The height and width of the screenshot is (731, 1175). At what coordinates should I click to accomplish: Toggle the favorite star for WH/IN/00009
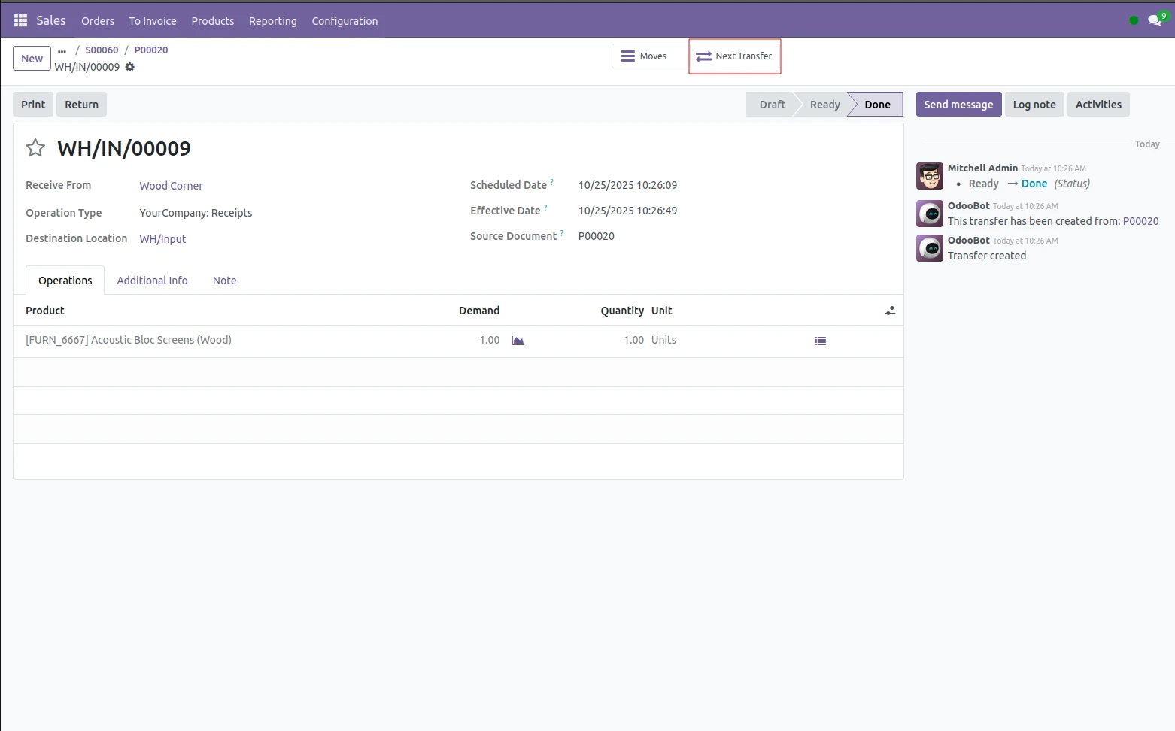(35, 148)
